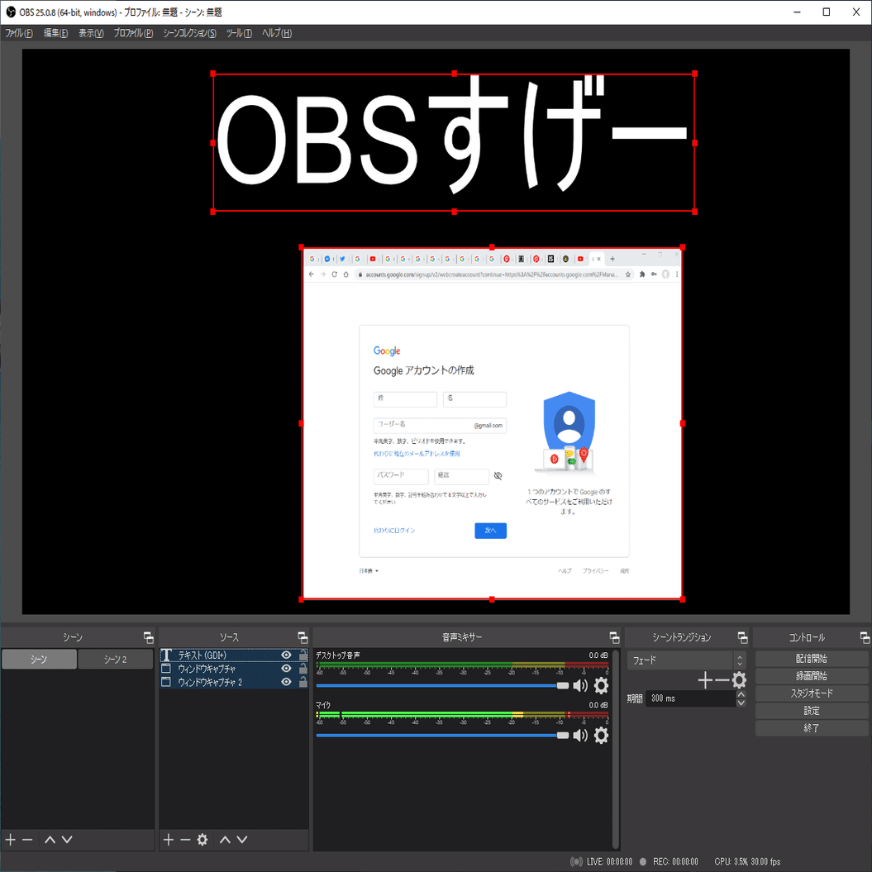Decrease transition duration with down arrow
The width and height of the screenshot is (872, 872).
coord(741,703)
